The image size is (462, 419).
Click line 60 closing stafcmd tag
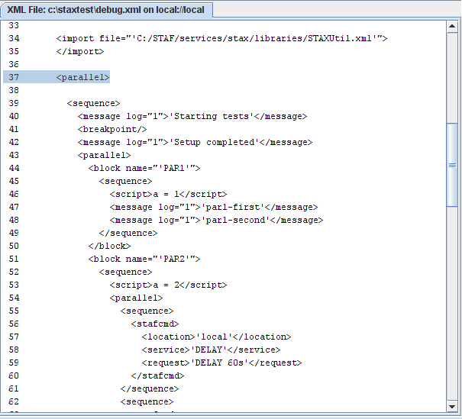click(157, 375)
